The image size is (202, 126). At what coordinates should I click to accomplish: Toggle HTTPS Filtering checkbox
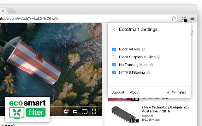[114, 72]
